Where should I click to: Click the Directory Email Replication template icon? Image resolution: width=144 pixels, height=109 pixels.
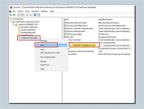click(x=64, y=26)
